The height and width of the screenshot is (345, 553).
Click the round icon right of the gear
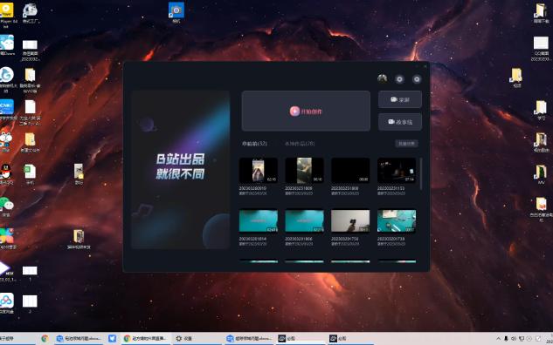click(417, 79)
